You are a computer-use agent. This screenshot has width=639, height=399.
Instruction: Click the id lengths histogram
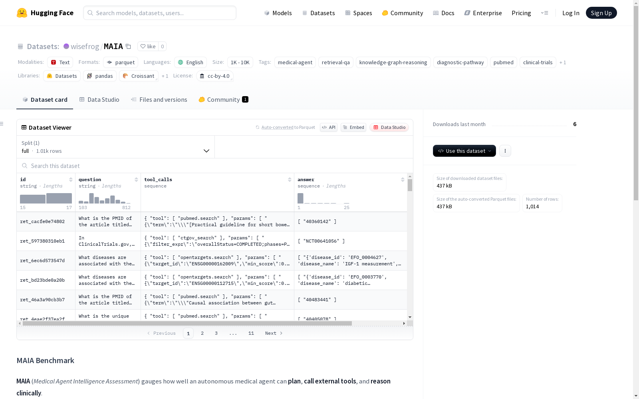click(46, 198)
